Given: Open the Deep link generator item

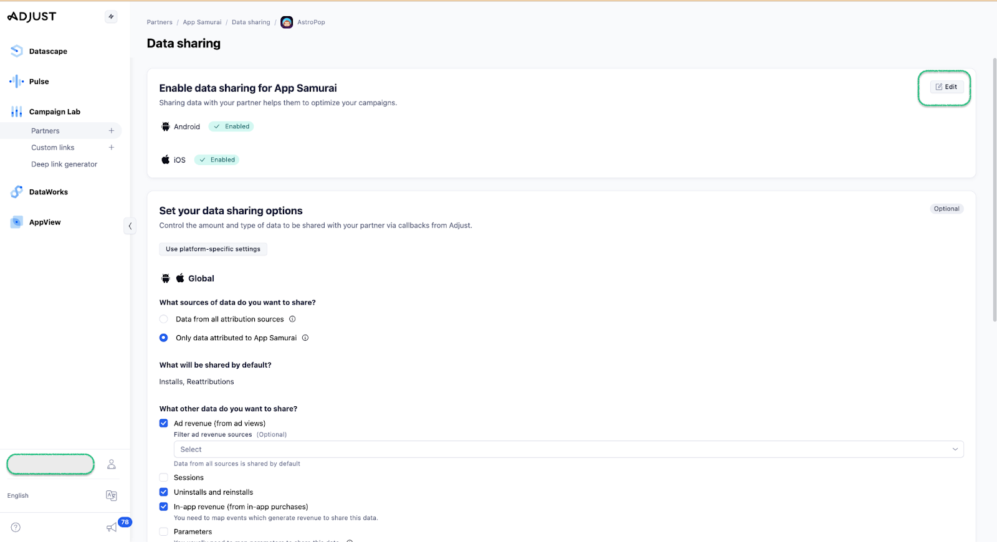Looking at the screenshot, I should tap(64, 164).
